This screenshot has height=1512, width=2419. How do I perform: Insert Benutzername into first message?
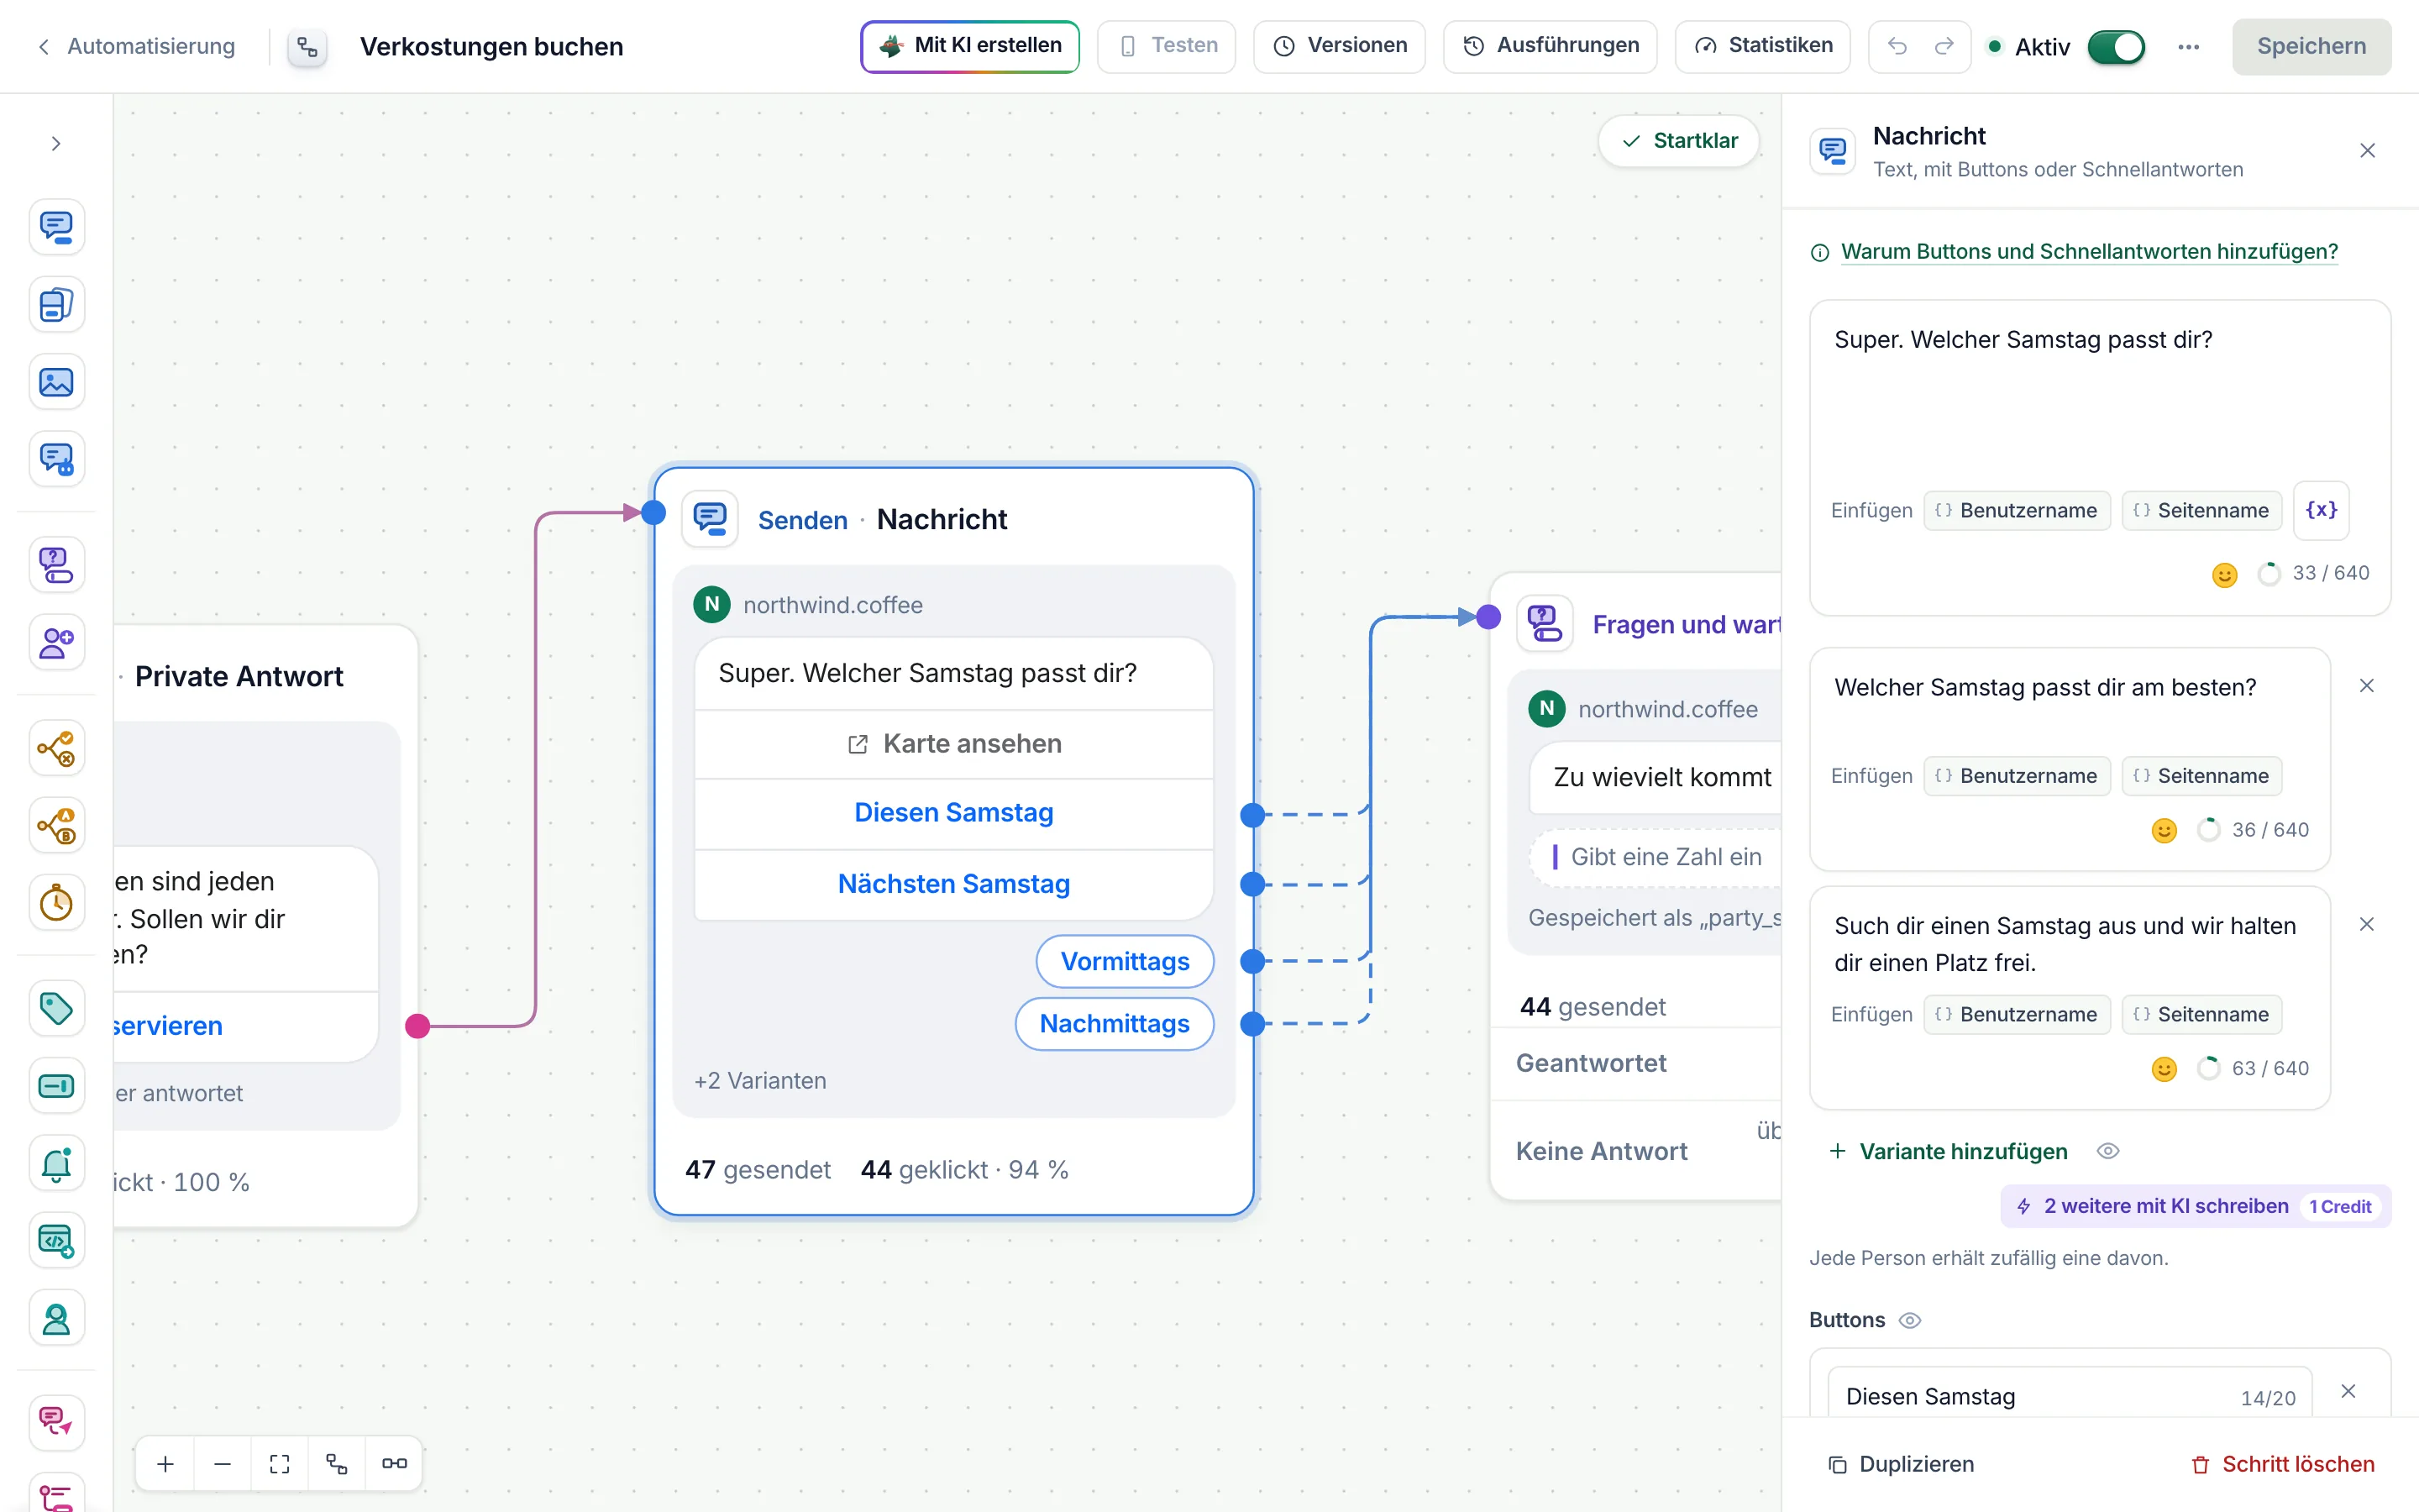[x=2016, y=510]
